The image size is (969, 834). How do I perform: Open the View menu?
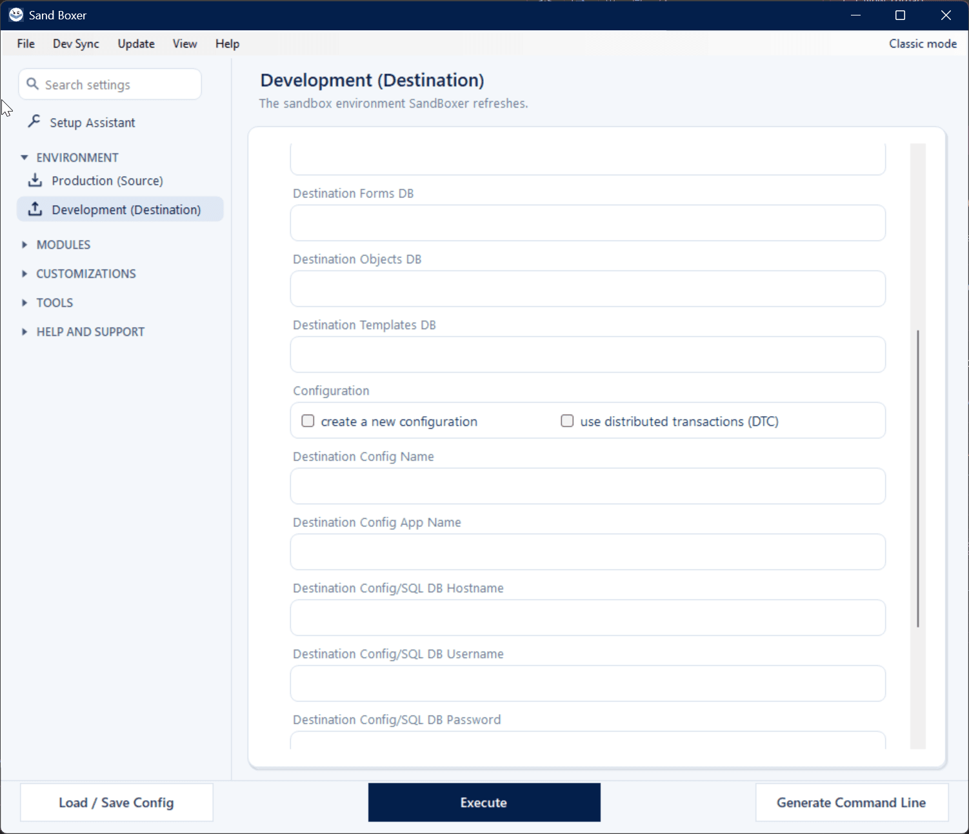click(185, 43)
